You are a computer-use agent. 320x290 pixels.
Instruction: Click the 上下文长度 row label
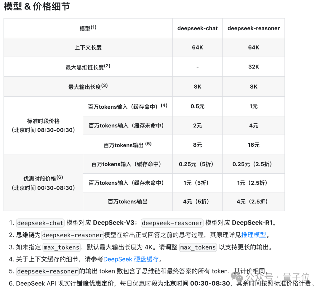pos(88,47)
